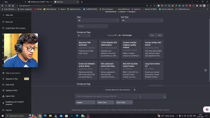Viewport: 210px width, 118px height.
Task: Select the Blog Post Title Generator card
Action: (87, 49)
